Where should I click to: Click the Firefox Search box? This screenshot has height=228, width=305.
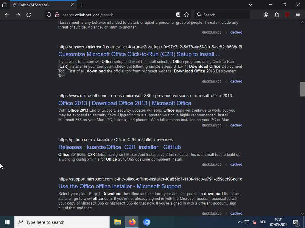(x=222, y=15)
